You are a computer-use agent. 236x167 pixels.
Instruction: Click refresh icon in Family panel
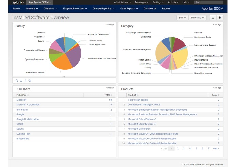(x=30, y=81)
